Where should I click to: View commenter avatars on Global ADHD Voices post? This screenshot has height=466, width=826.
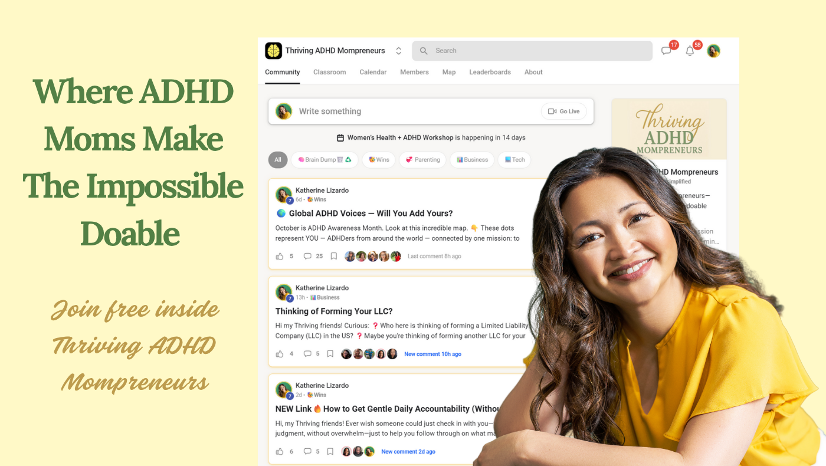tap(373, 256)
